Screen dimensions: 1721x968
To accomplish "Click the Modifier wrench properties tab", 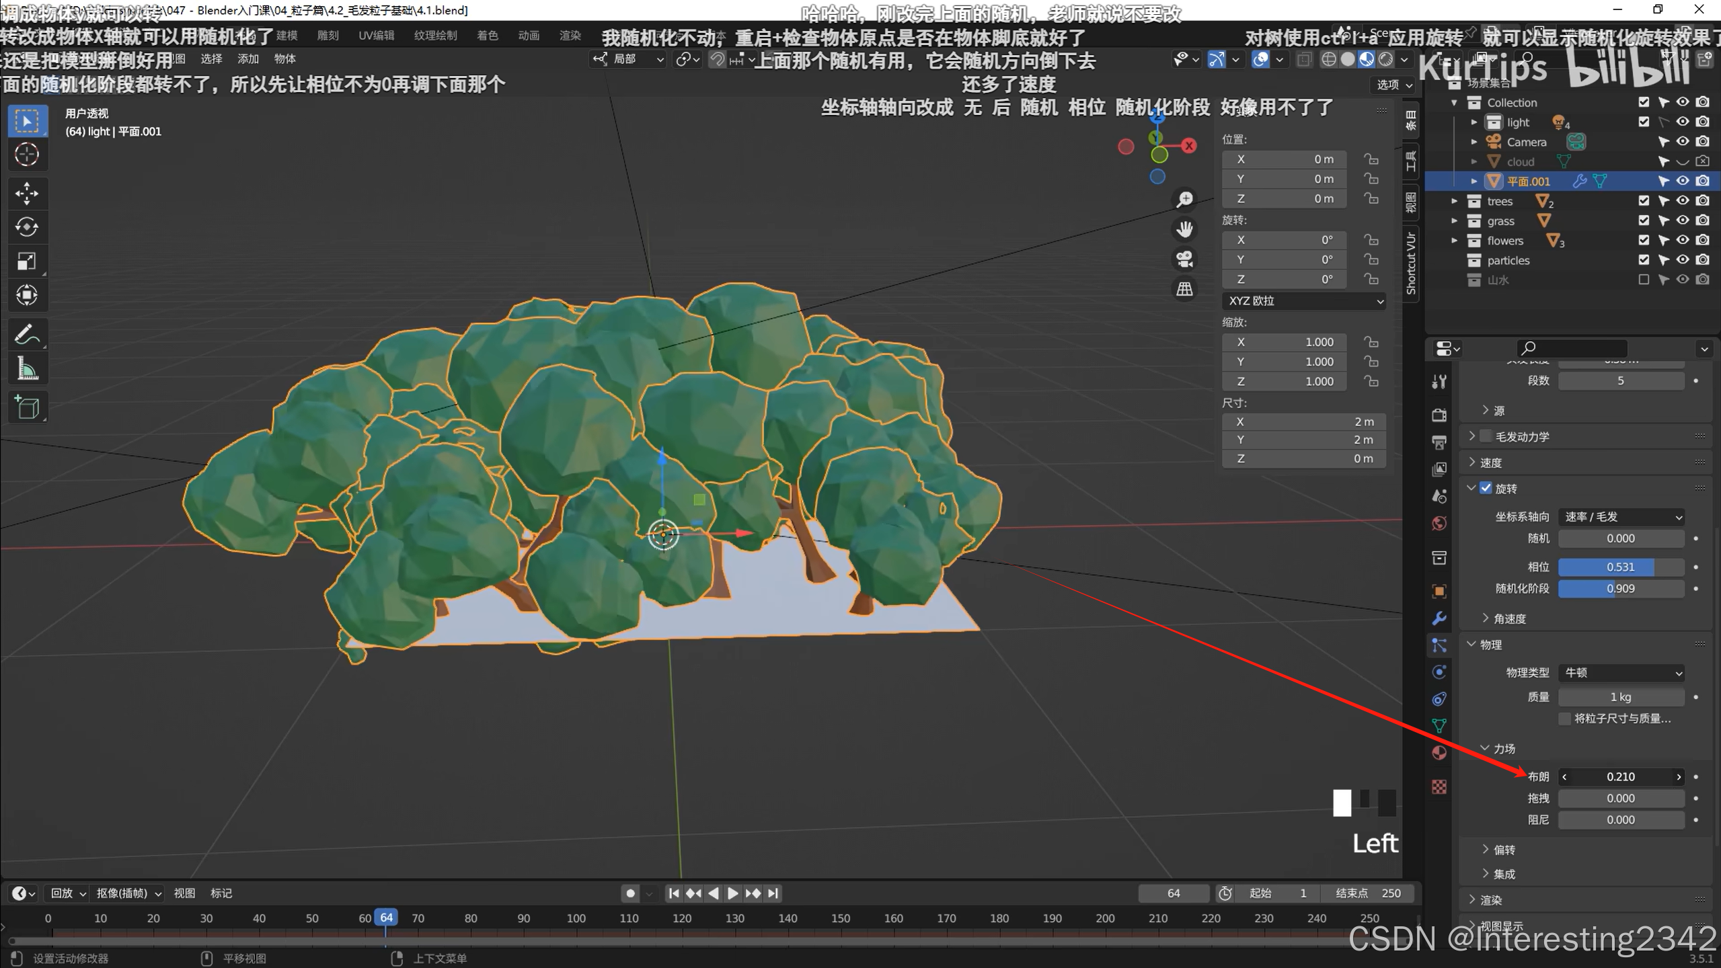I will click(x=1439, y=618).
